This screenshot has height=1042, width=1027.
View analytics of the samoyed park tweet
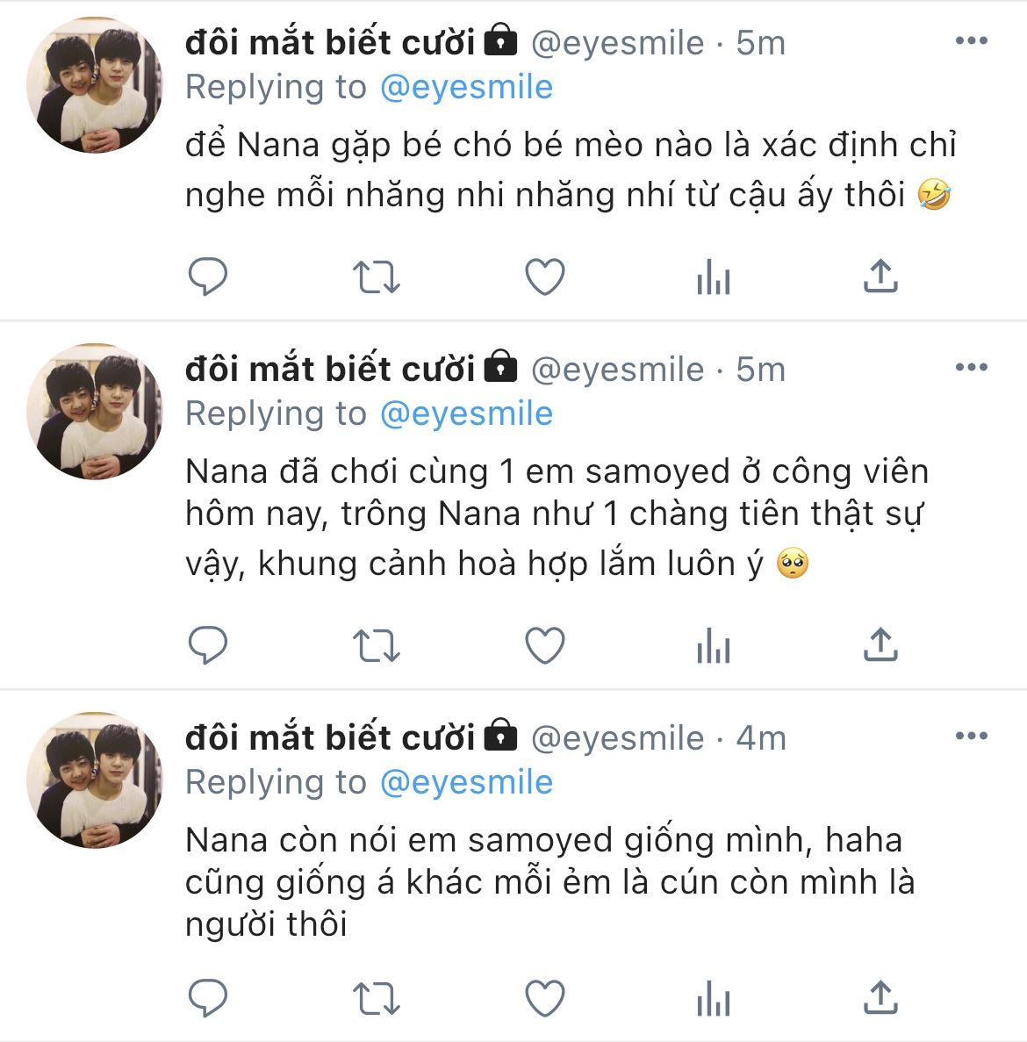(713, 648)
